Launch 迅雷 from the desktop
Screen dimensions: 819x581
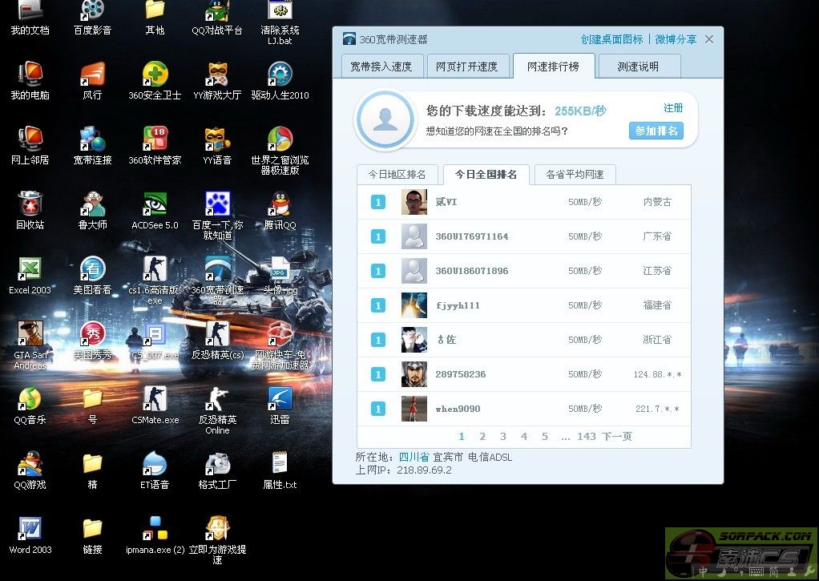click(280, 399)
